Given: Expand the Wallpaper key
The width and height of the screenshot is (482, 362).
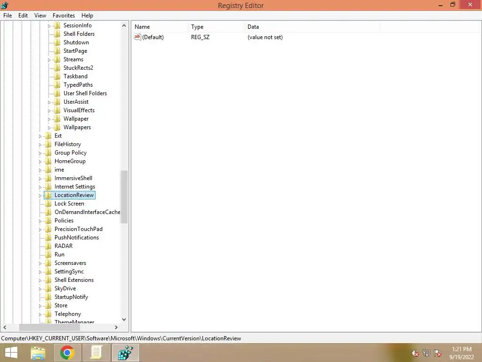Looking at the screenshot, I should click(x=49, y=119).
